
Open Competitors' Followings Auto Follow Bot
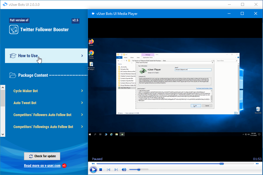click(x=43, y=127)
